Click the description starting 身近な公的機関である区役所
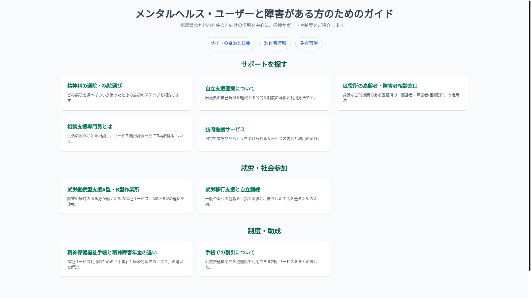Image resolution: width=531 pixels, height=298 pixels. coord(401,98)
